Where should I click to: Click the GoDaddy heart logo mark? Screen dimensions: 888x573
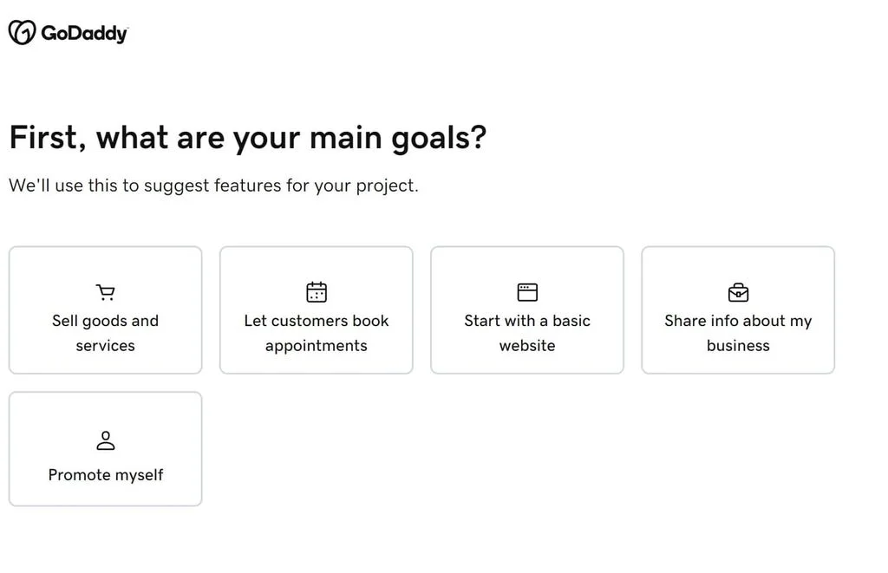coord(21,31)
